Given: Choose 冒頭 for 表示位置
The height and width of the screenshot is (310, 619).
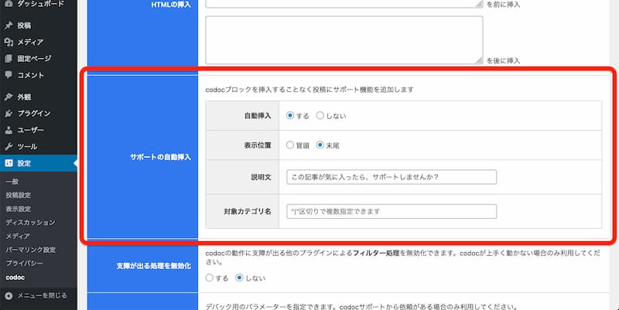Looking at the screenshot, I should [290, 145].
